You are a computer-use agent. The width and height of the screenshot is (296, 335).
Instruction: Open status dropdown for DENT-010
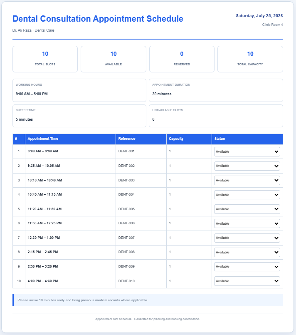pos(247,281)
